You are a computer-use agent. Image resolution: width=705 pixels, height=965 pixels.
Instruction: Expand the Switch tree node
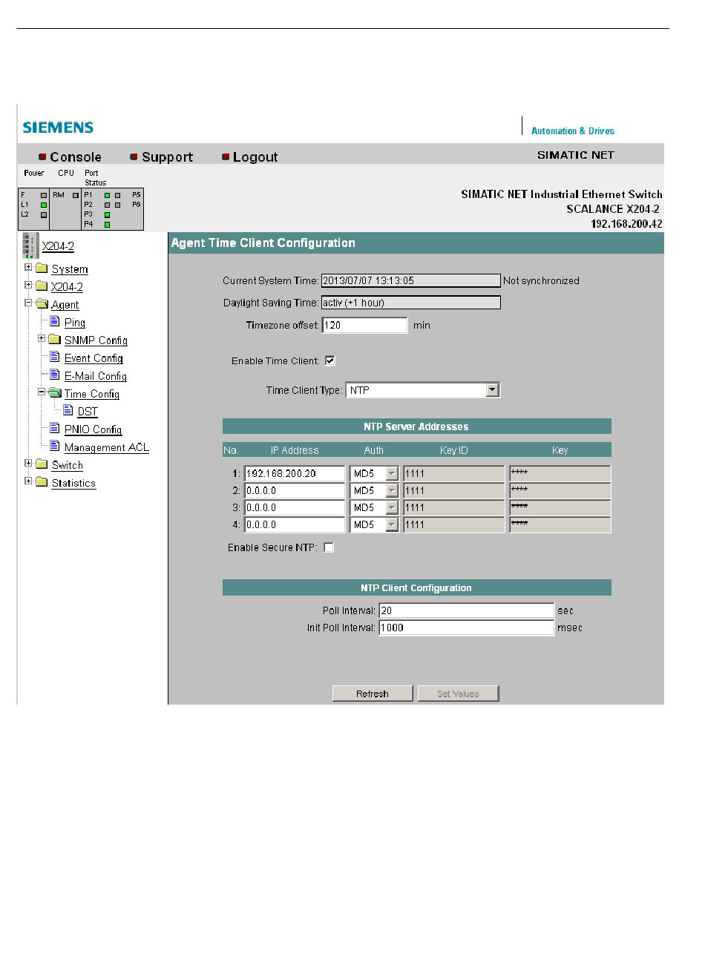[28, 464]
